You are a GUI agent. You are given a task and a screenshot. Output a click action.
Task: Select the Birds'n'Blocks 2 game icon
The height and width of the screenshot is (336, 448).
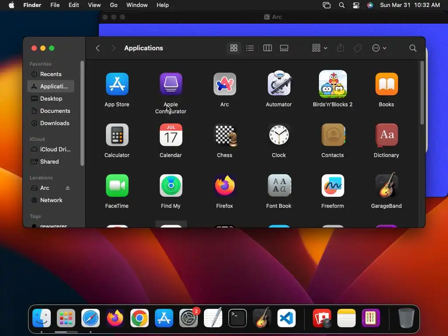pyautogui.click(x=333, y=84)
